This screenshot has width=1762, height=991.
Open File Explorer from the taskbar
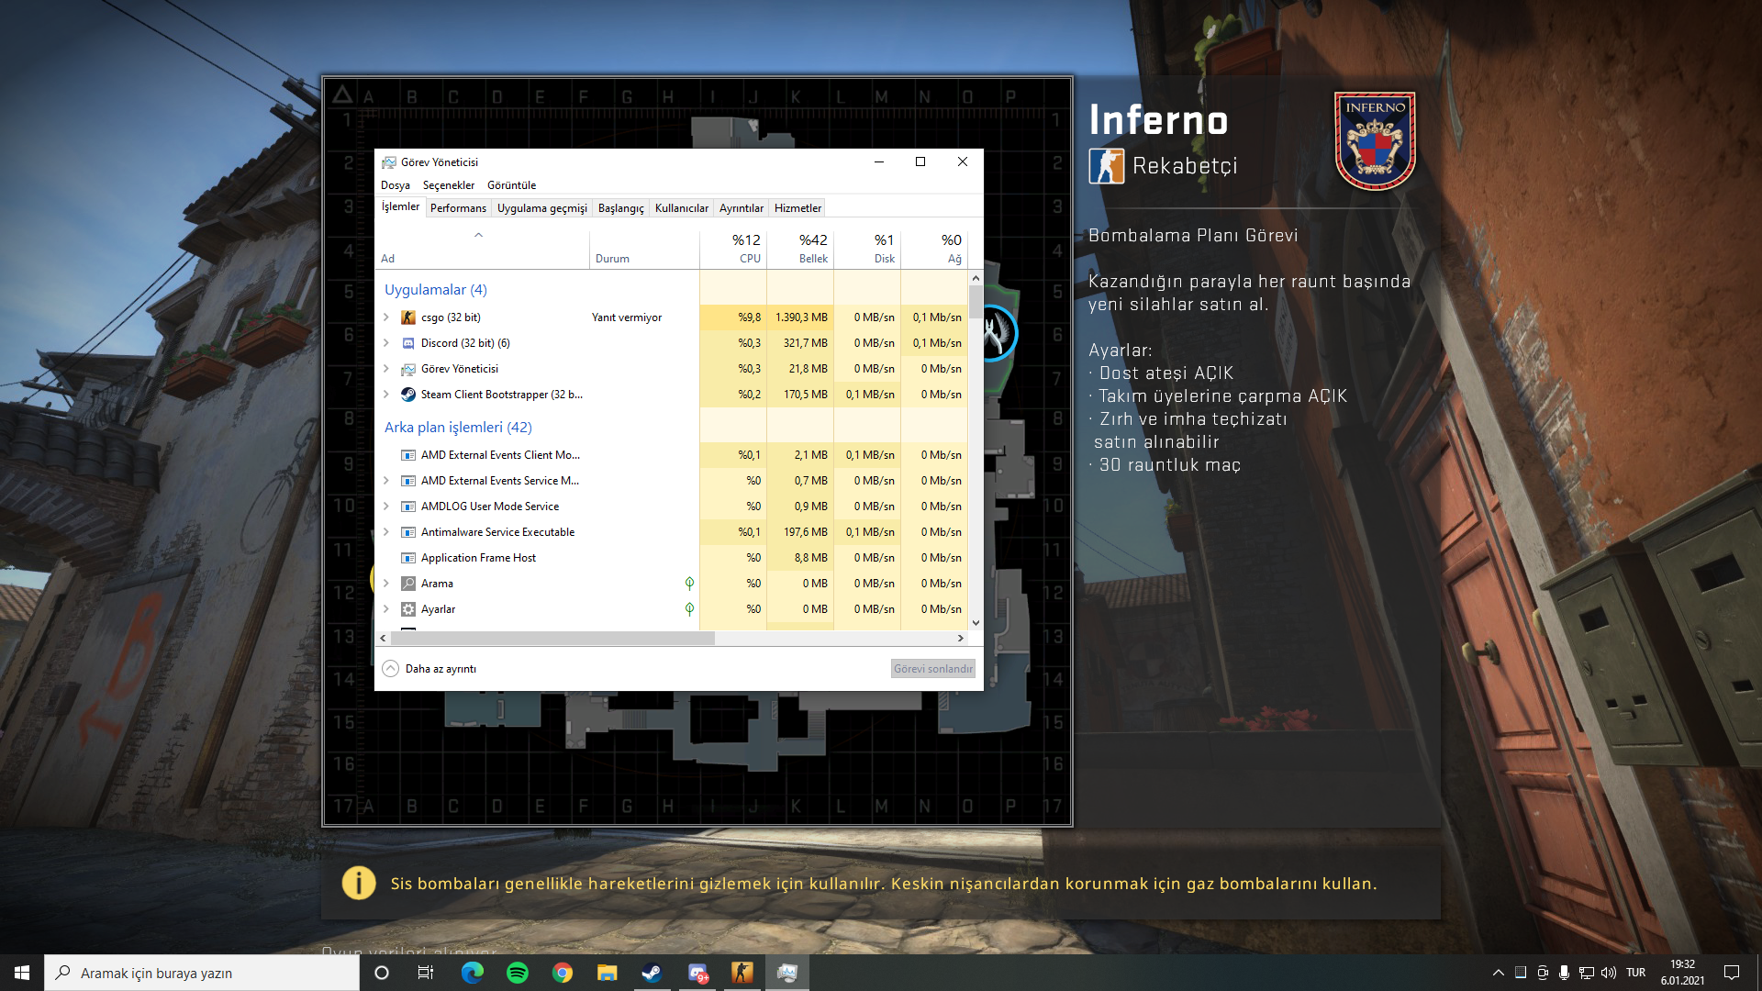click(608, 973)
